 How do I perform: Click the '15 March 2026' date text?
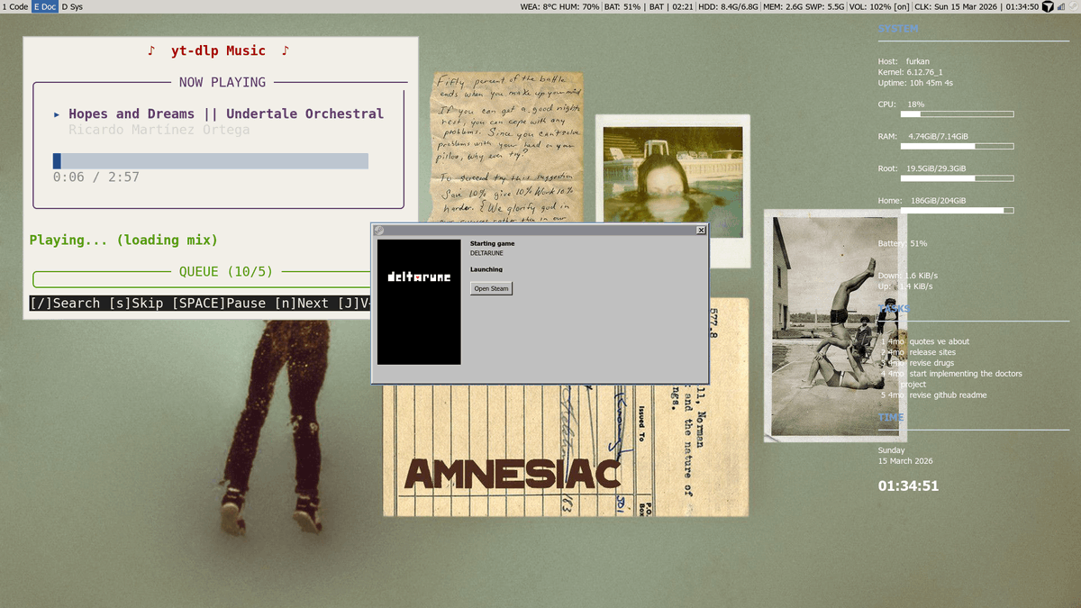905,461
